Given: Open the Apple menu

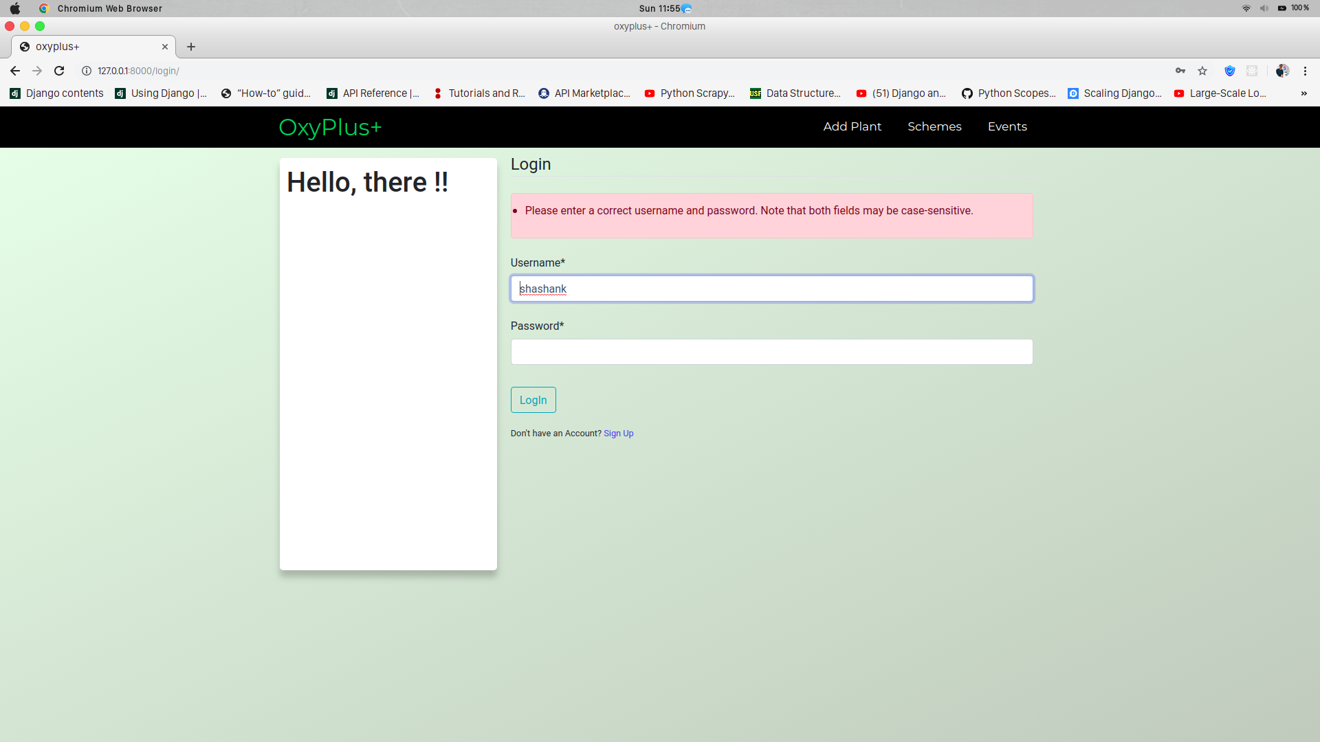Looking at the screenshot, I should tap(15, 8).
